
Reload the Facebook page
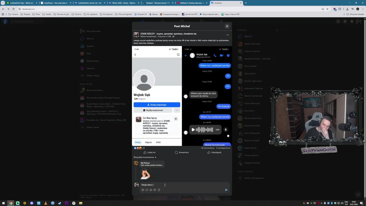(x=13, y=9)
